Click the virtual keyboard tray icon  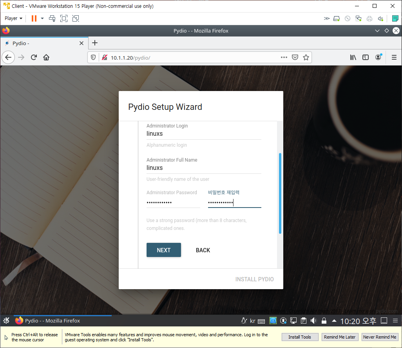(261, 321)
